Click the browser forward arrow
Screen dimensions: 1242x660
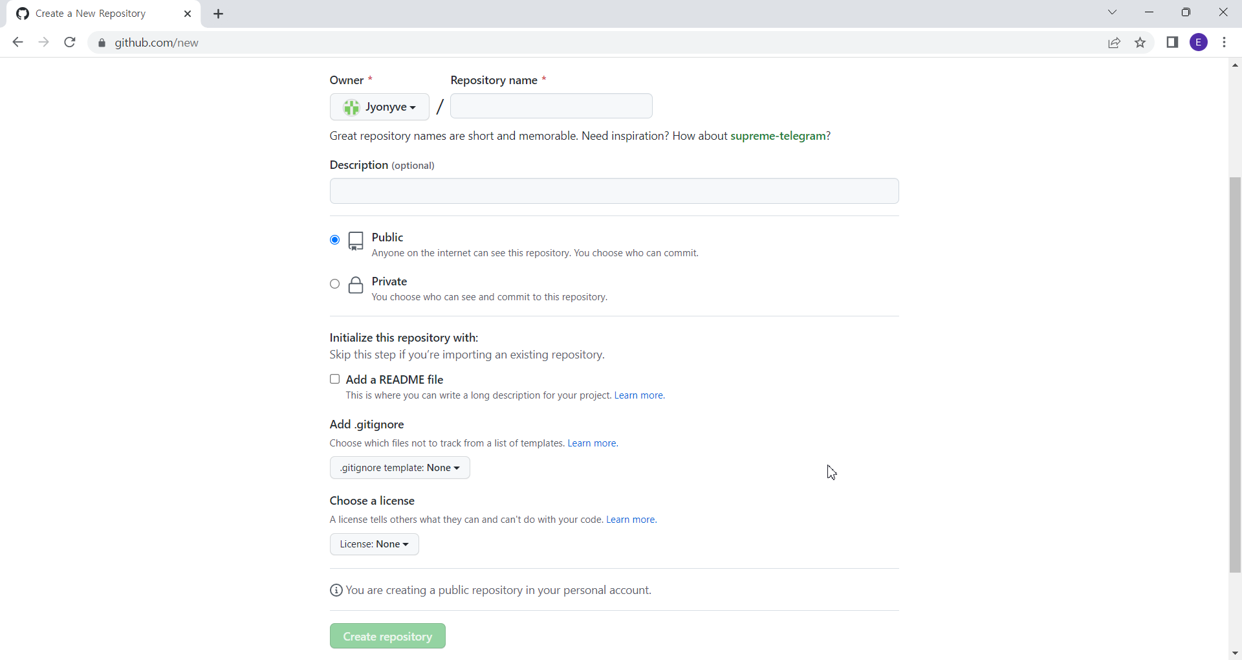click(x=44, y=43)
